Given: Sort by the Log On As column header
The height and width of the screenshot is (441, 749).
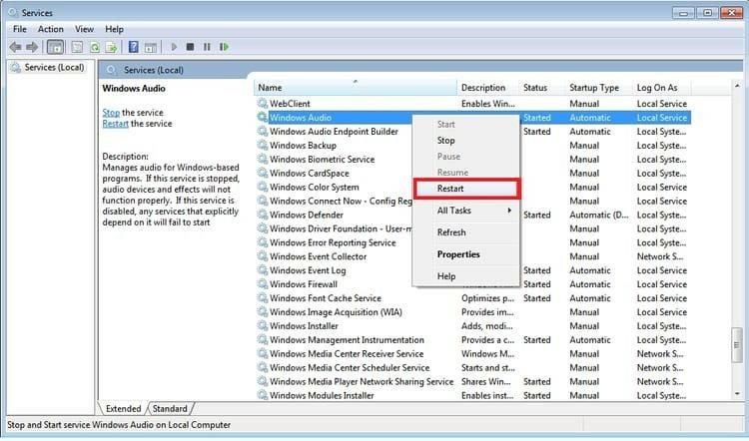Looking at the screenshot, I should [x=661, y=88].
